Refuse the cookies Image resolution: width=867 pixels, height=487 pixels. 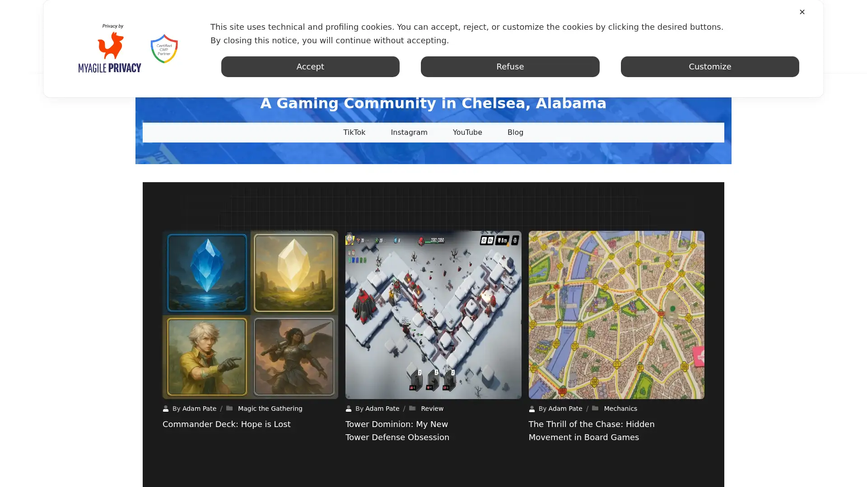coord(510,66)
